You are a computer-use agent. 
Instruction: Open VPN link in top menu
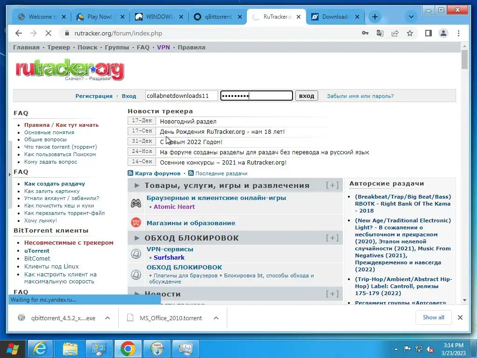pos(164,47)
